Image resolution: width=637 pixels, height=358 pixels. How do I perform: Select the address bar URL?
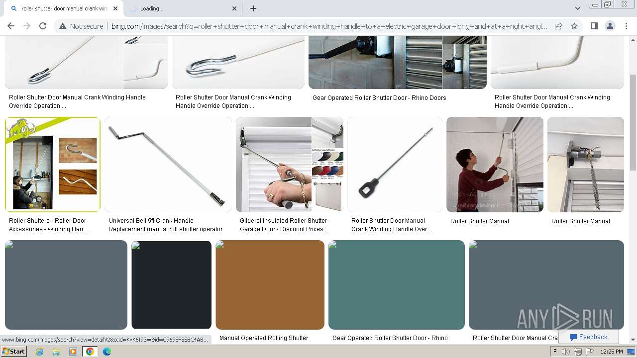tap(329, 26)
